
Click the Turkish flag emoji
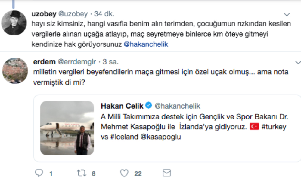(255, 127)
